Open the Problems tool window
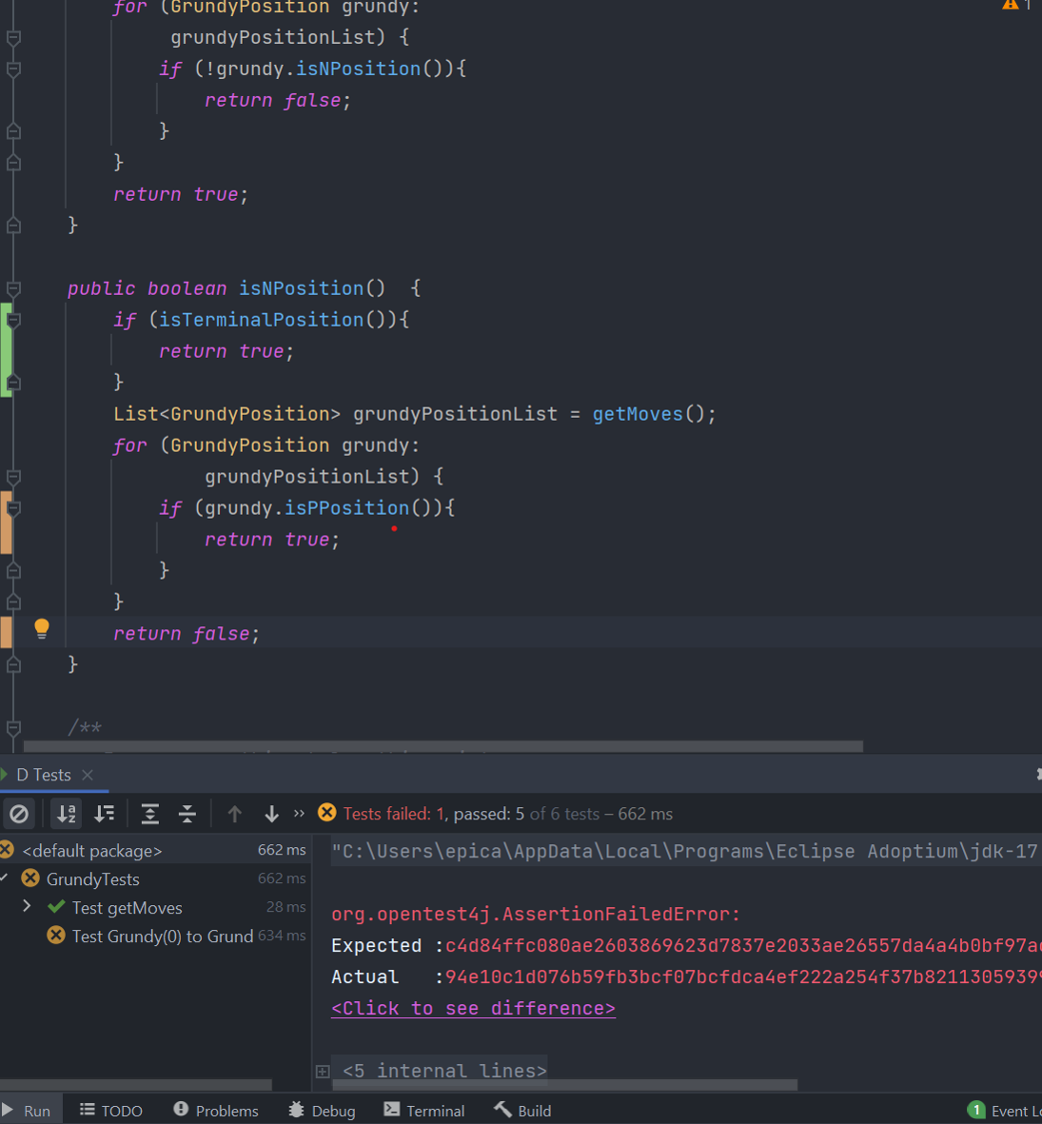This screenshot has width=1042, height=1124. pos(216,1111)
